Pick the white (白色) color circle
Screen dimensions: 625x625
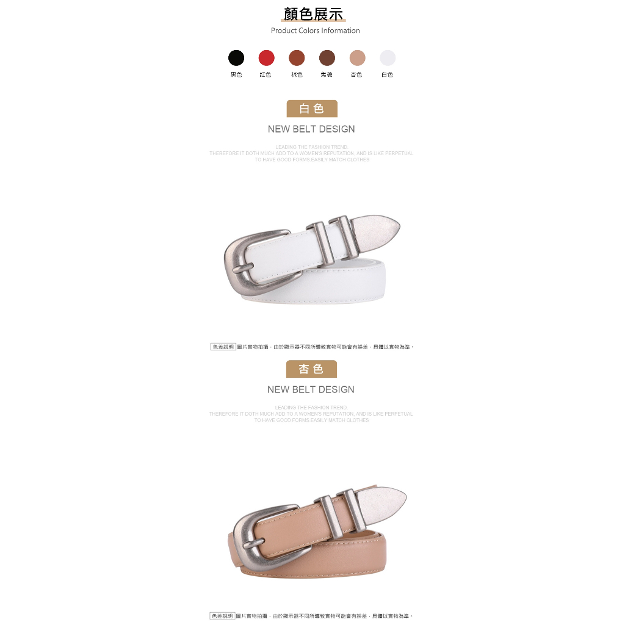point(388,58)
